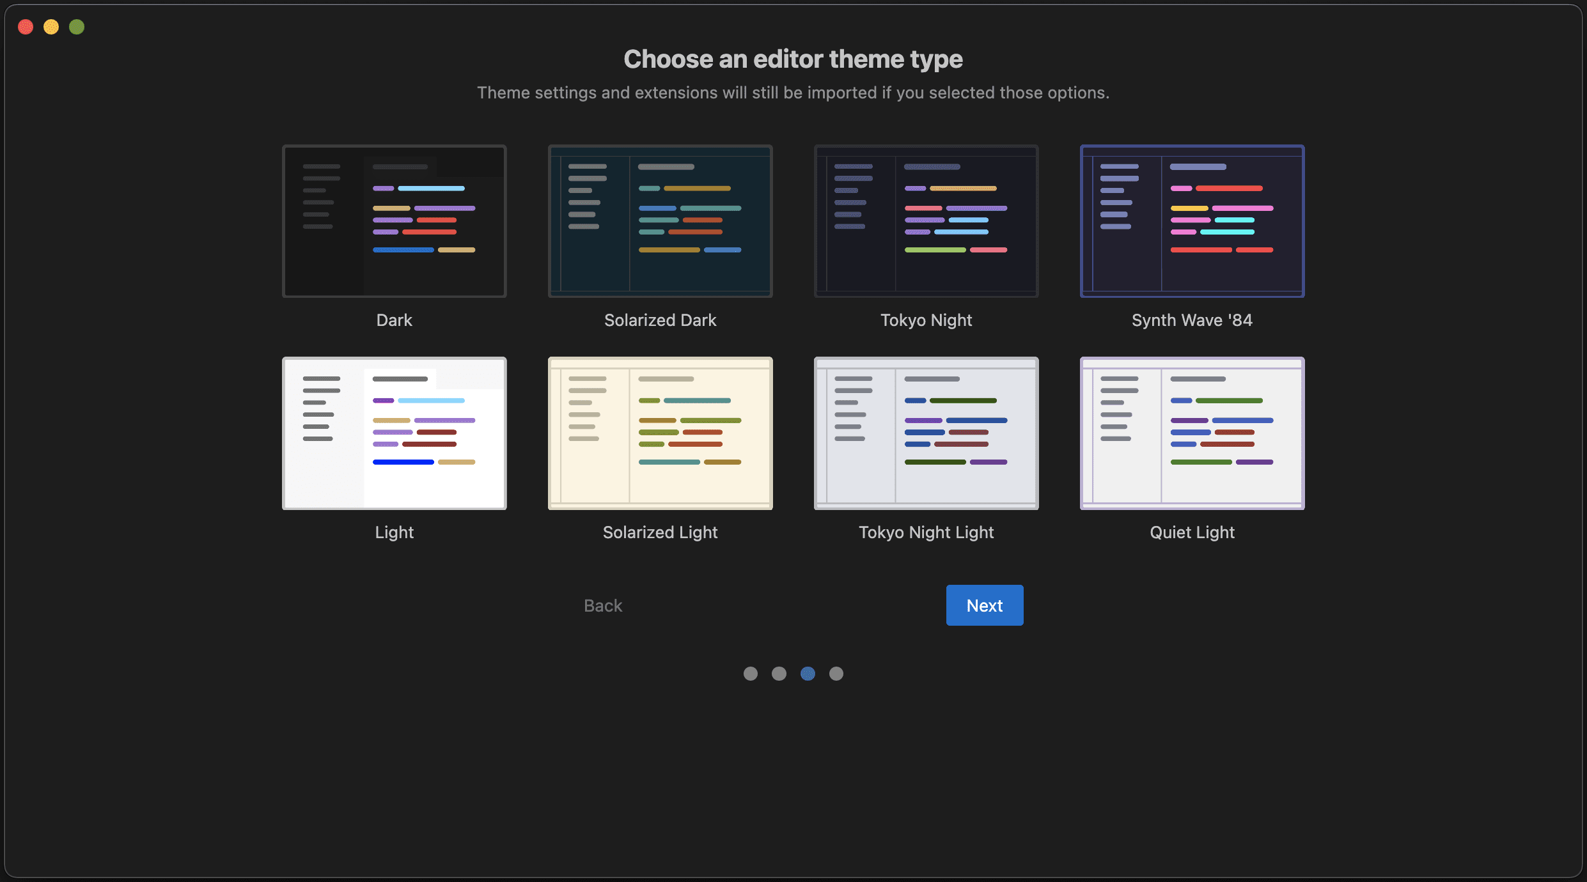
Task: View the Tokyo Night Light code preview
Action: [925, 433]
